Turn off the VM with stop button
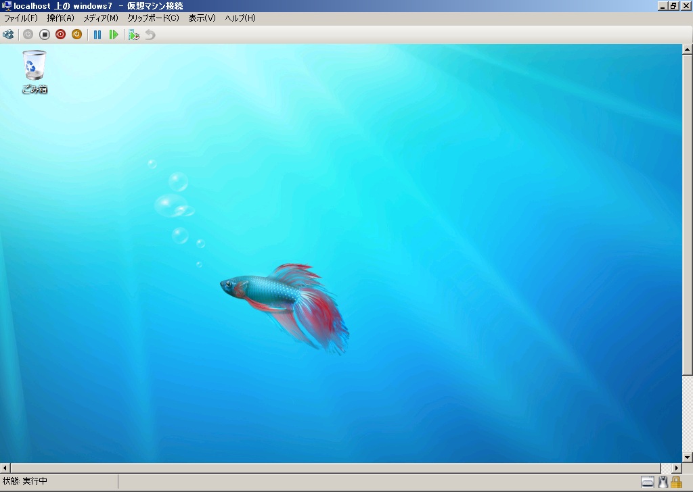This screenshot has height=492, width=693. (x=44, y=34)
